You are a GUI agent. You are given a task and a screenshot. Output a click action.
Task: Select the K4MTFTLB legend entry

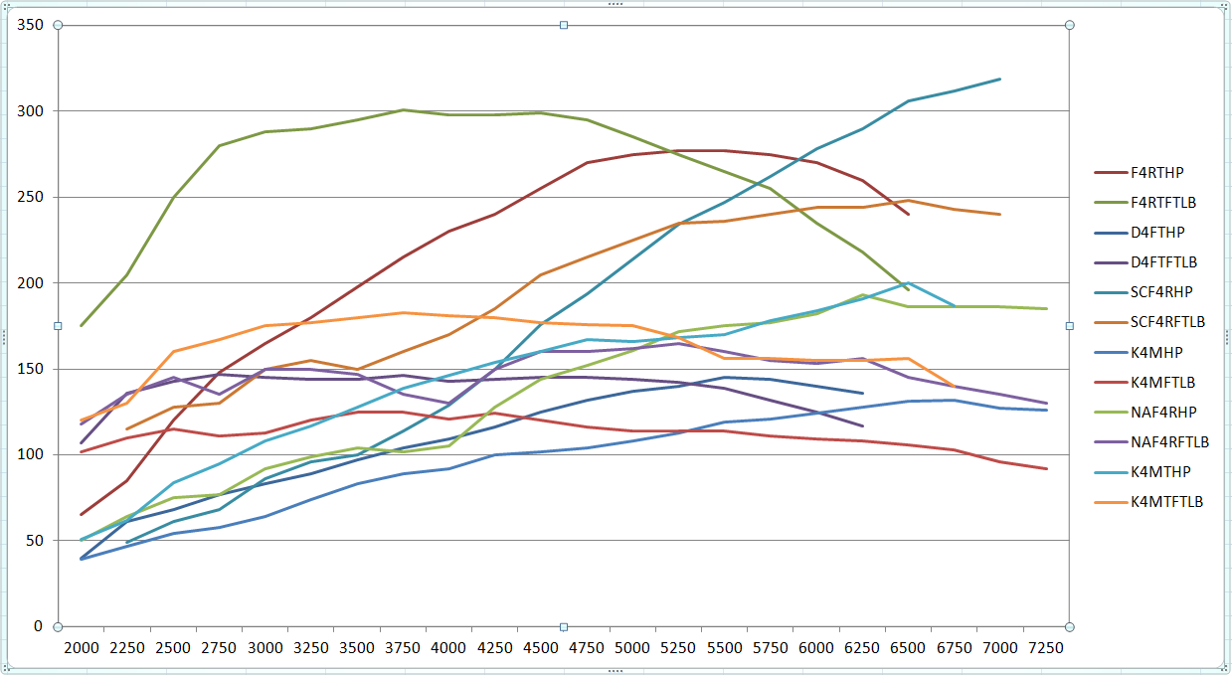1148,502
